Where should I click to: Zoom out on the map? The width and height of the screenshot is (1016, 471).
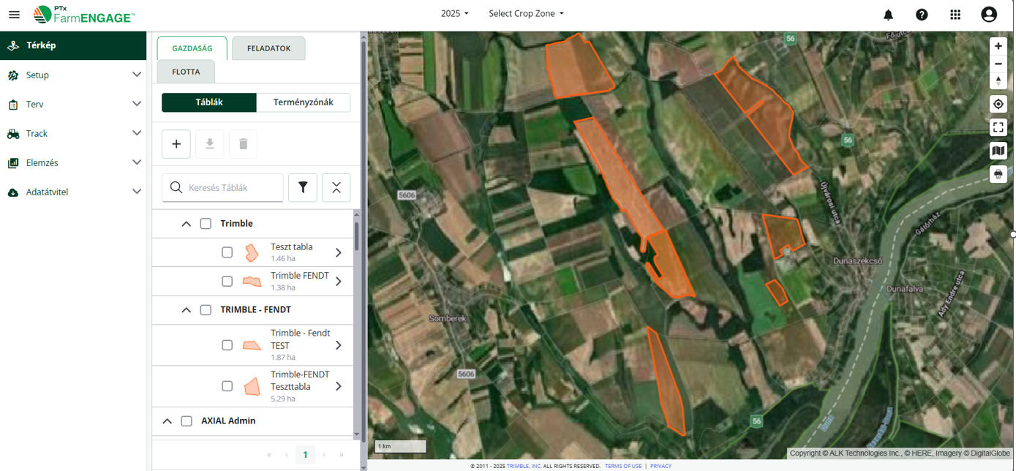click(998, 64)
